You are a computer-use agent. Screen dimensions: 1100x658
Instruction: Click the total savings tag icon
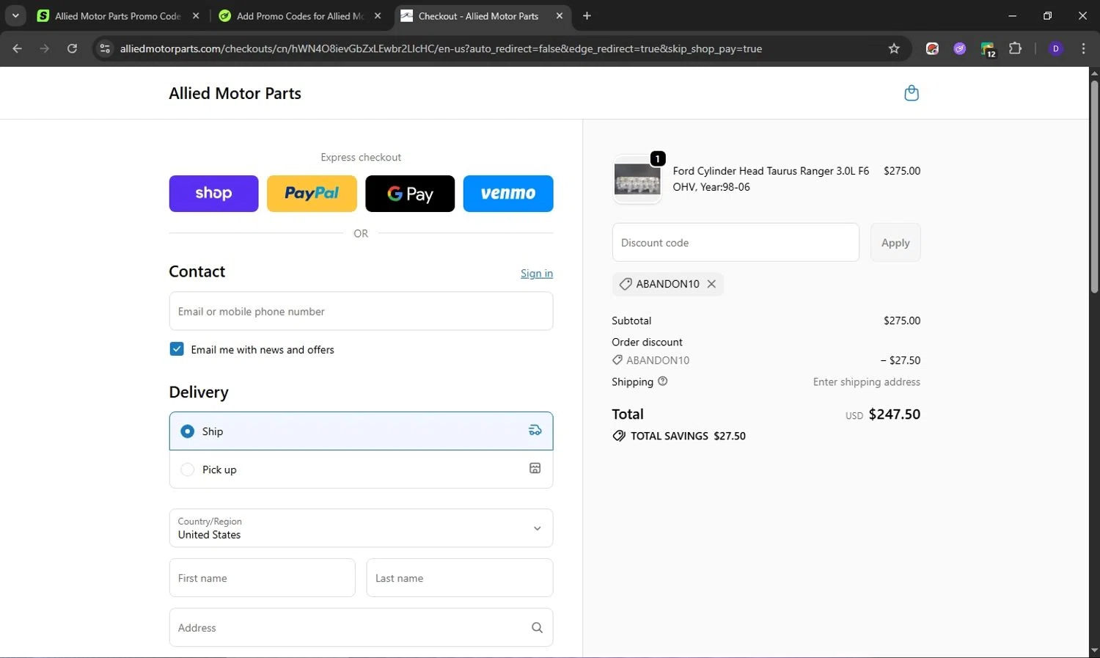click(x=619, y=436)
